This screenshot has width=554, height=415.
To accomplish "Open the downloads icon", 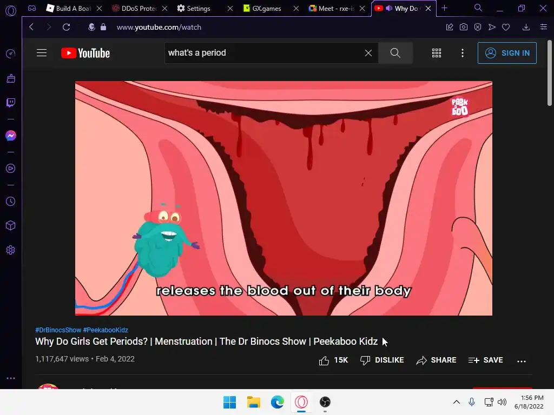I will pyautogui.click(x=526, y=27).
